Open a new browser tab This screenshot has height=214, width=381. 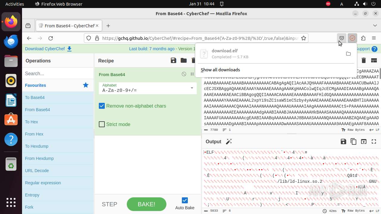click(108, 26)
